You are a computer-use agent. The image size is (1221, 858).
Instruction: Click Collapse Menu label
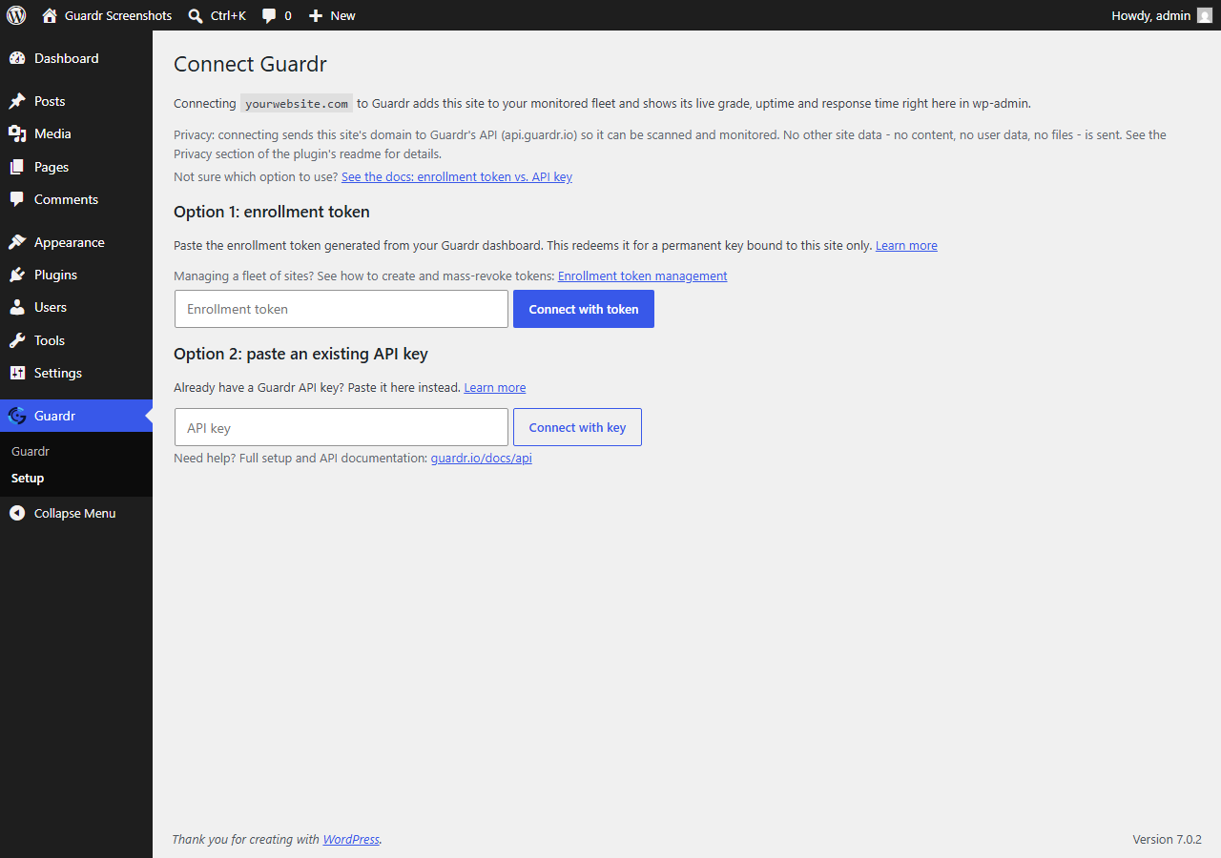pos(74,513)
